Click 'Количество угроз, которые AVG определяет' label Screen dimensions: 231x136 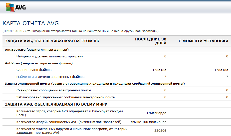69,113
